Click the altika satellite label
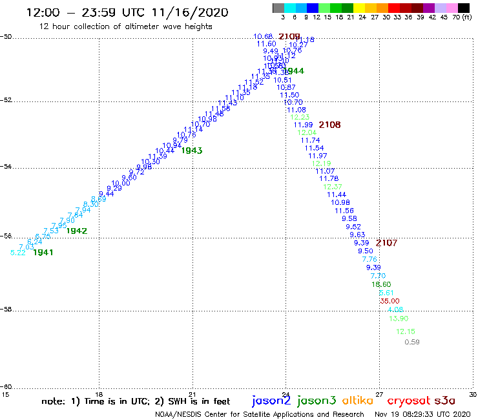 pos(358,400)
